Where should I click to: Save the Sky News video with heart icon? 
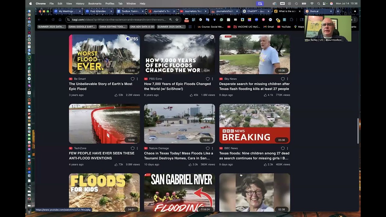coord(283,79)
